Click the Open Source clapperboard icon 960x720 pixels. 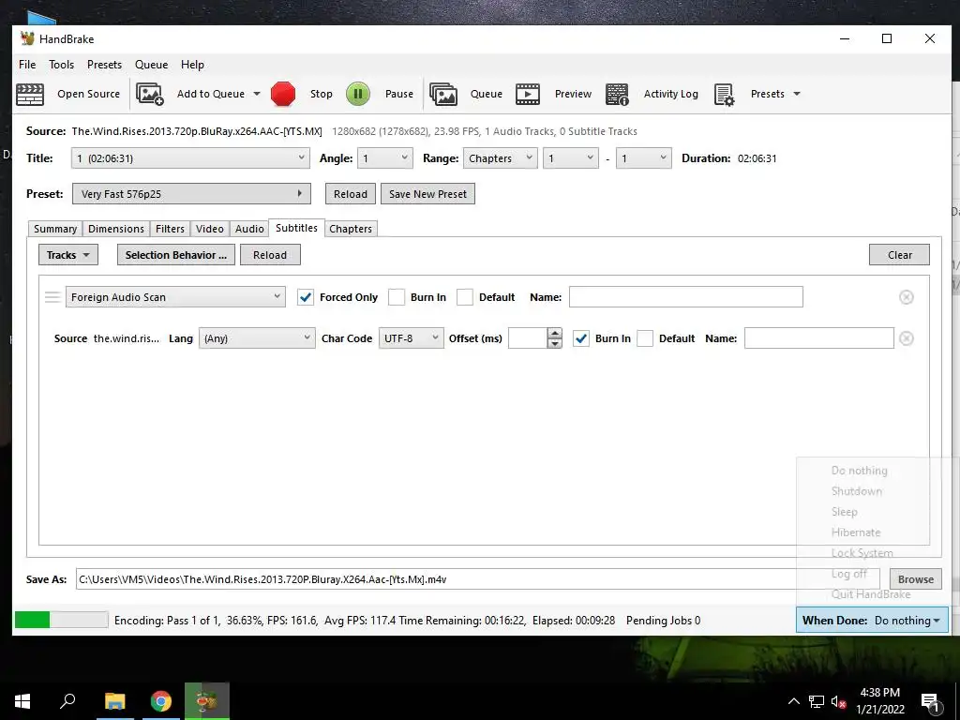click(29, 95)
